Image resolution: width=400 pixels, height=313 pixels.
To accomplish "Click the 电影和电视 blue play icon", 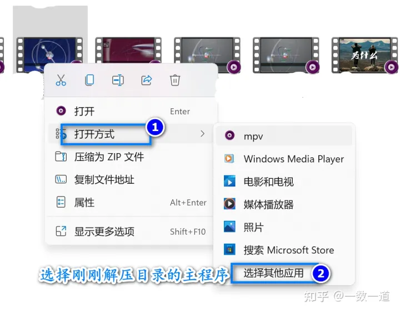I will pyautogui.click(x=229, y=181).
